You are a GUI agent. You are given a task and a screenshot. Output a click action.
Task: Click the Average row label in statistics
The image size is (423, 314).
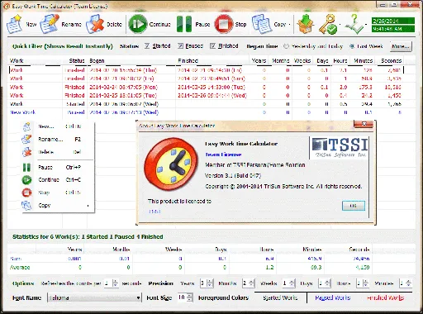[x=20, y=267]
